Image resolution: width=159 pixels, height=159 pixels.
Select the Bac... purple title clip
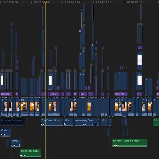pyautogui.click(x=83, y=94)
